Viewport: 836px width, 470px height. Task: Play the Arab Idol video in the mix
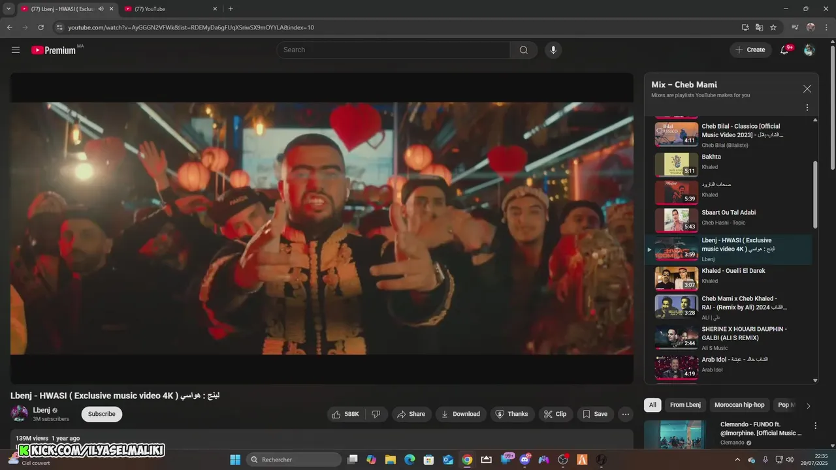[x=728, y=367]
